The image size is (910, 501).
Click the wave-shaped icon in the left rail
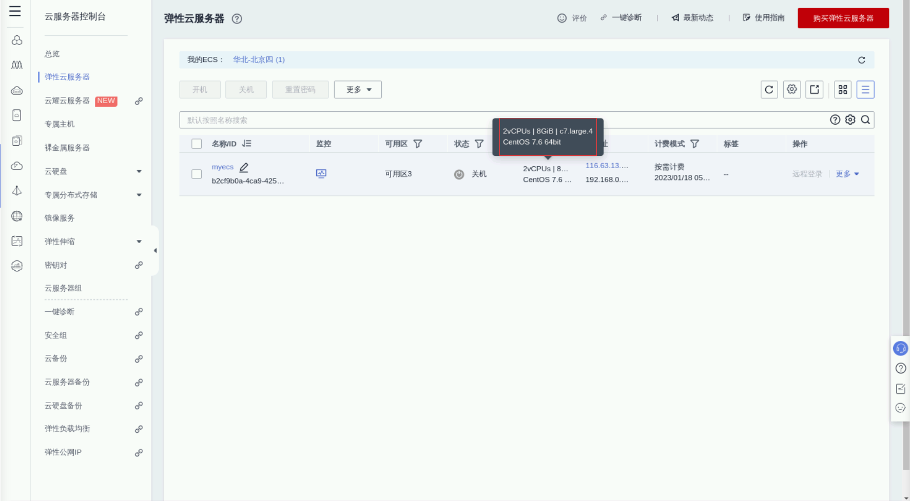point(17,65)
